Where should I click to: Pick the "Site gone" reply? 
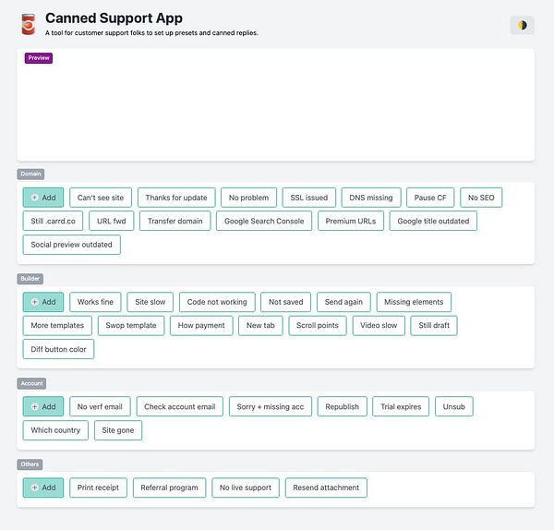pos(118,430)
